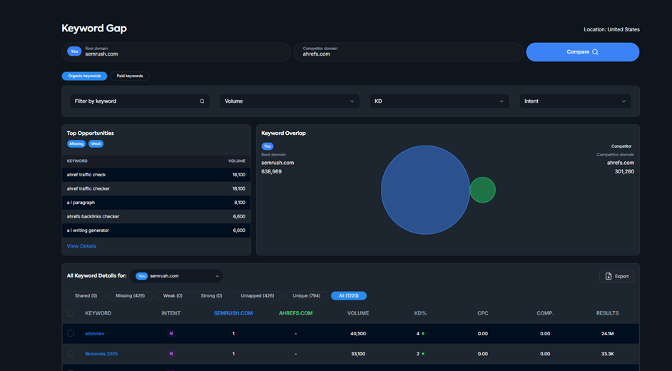The width and height of the screenshot is (672, 371).
Task: Select the 'ahref traffic checker' opportunity row
Action: tap(156, 188)
